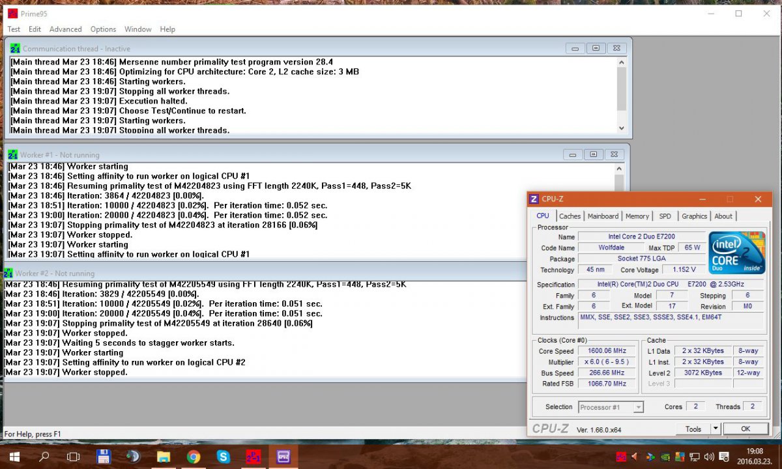Image resolution: width=782 pixels, height=469 pixels.
Task: Click the Worker #2 window icon
Action: (8, 274)
